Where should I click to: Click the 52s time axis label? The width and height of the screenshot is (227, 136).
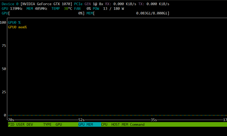click(x=81, y=120)
